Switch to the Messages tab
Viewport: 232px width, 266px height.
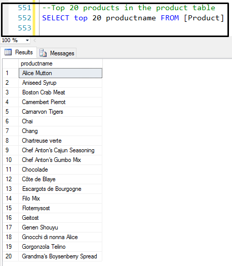pyautogui.click(x=57, y=53)
